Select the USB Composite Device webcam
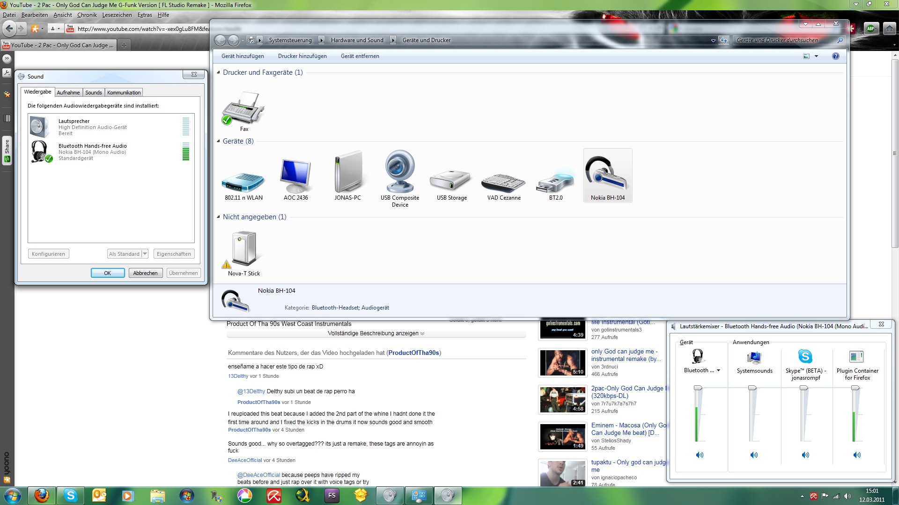 [400, 172]
